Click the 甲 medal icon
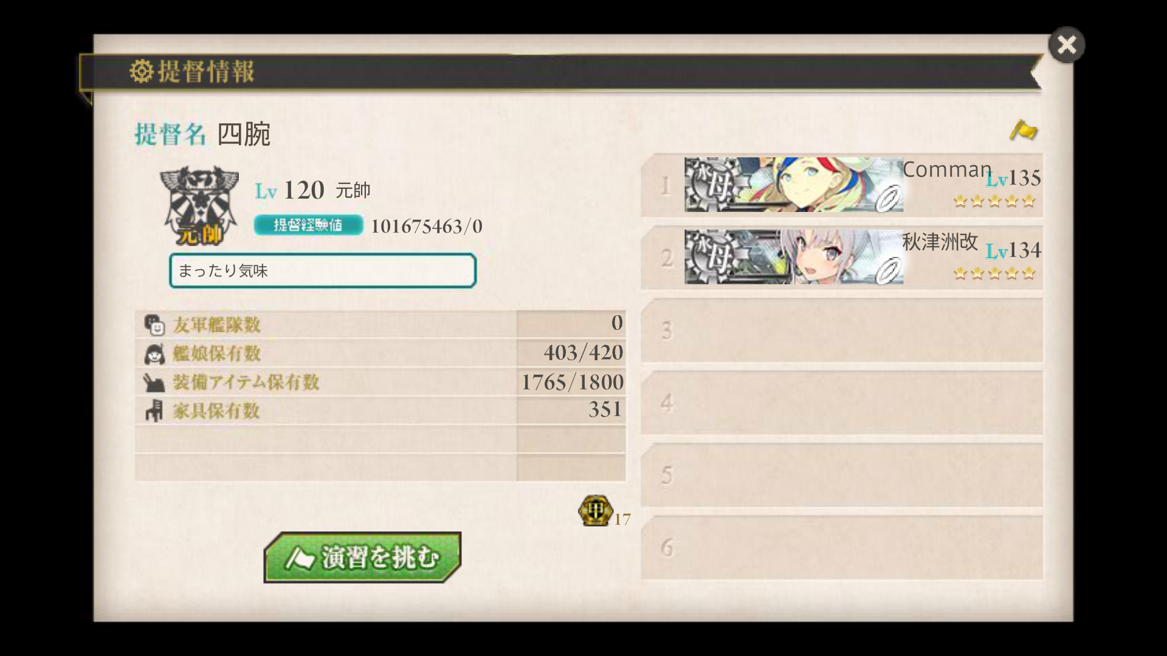Image resolution: width=1167 pixels, height=656 pixels. pyautogui.click(x=595, y=511)
